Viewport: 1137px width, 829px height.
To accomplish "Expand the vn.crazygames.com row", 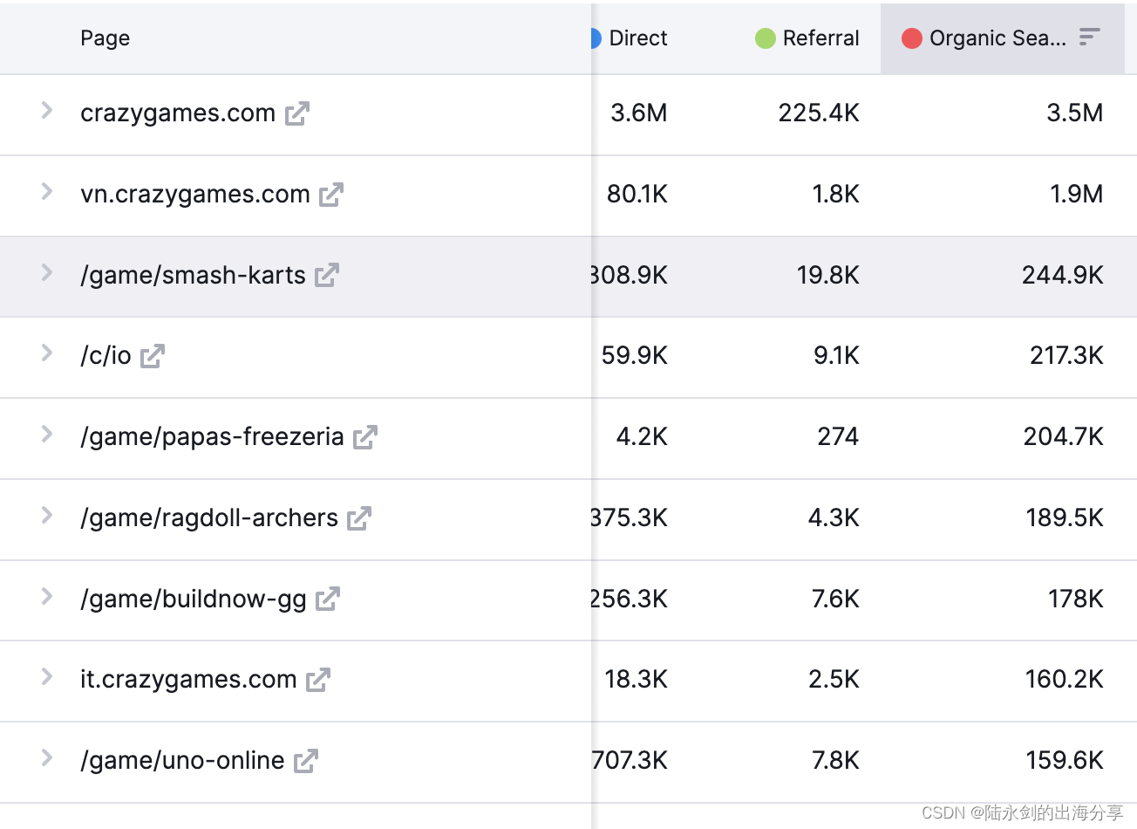I will pos(47,192).
